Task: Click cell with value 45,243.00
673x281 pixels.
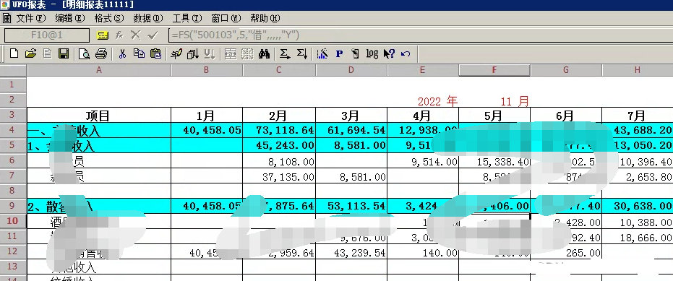Action: (279, 145)
